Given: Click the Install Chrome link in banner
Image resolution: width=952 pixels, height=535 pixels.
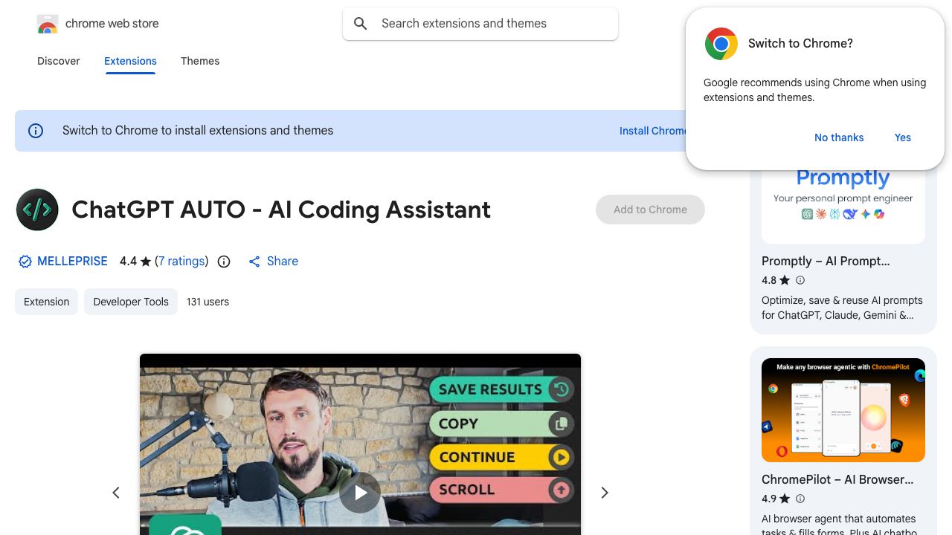Looking at the screenshot, I should pos(653,131).
